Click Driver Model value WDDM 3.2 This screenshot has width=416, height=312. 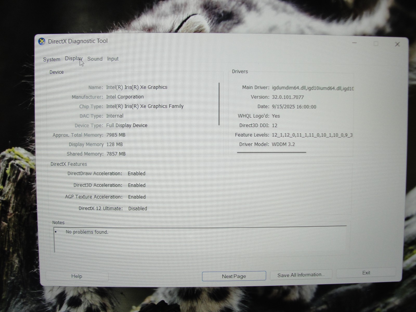[x=283, y=144]
